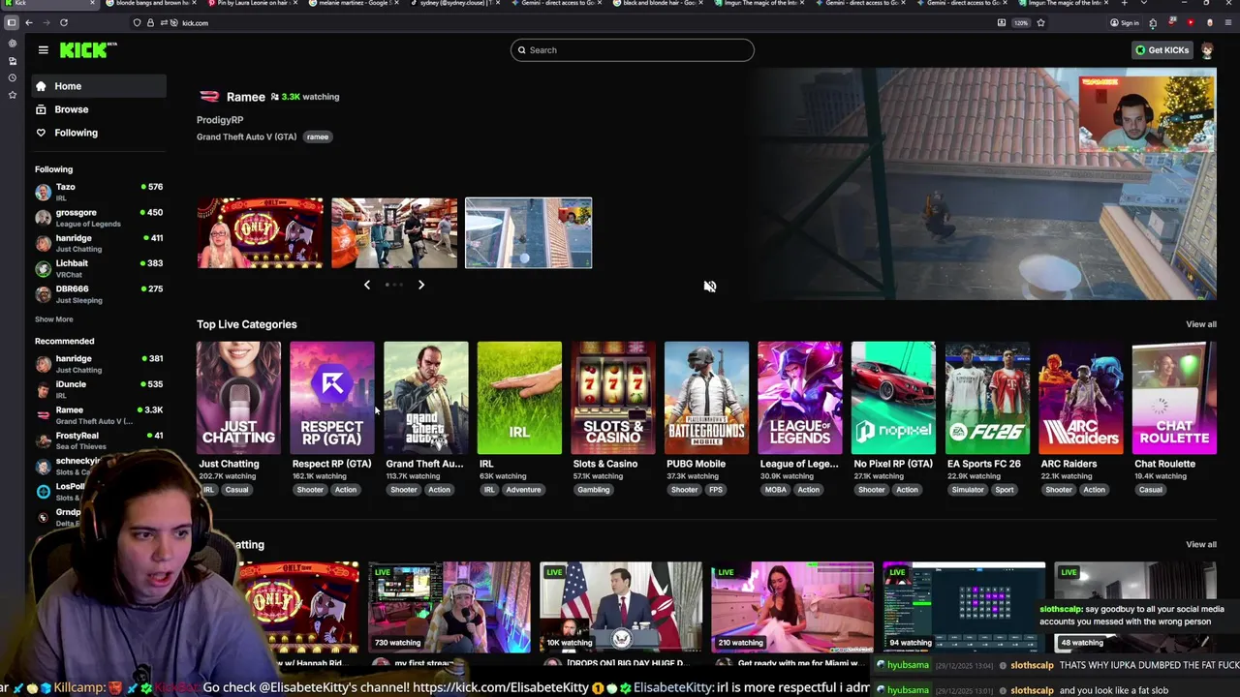The image size is (1240, 697).
Task: Open IRL category card
Action: click(519, 398)
